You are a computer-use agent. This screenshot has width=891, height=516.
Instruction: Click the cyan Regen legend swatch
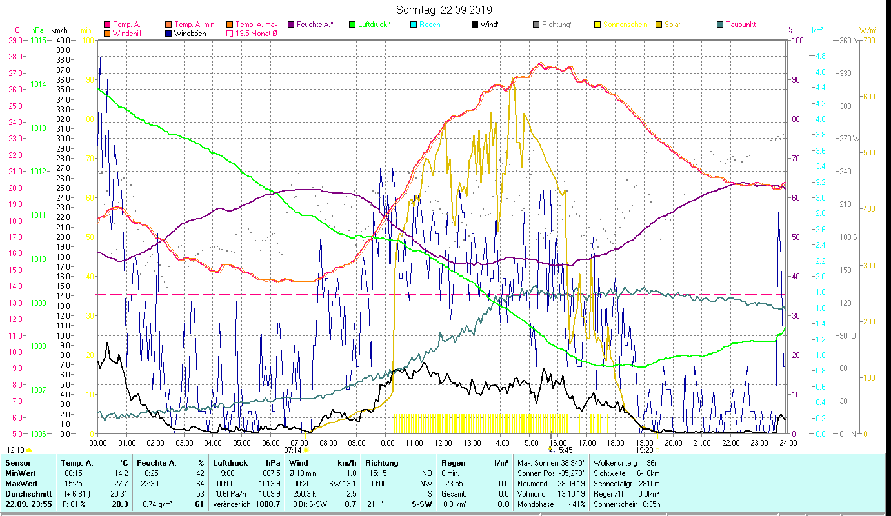[413, 25]
